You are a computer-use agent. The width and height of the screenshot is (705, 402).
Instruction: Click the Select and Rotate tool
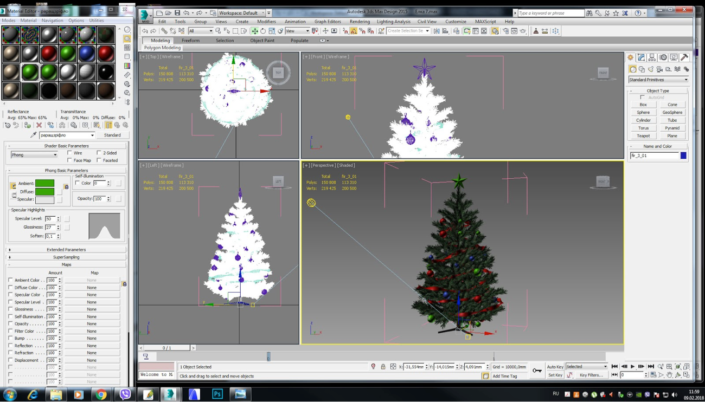click(x=263, y=31)
